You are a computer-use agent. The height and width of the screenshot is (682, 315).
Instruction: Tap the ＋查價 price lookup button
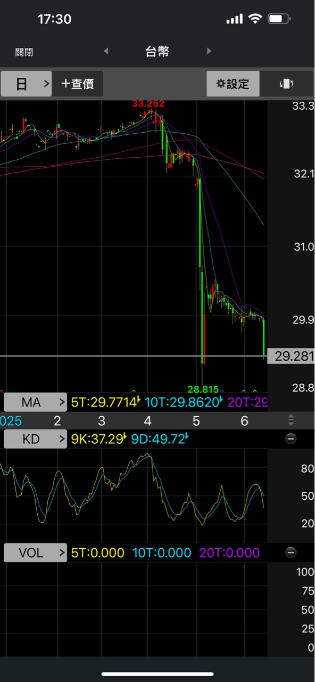(x=78, y=84)
